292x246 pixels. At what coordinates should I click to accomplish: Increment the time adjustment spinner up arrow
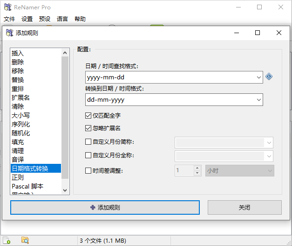(x=197, y=168)
